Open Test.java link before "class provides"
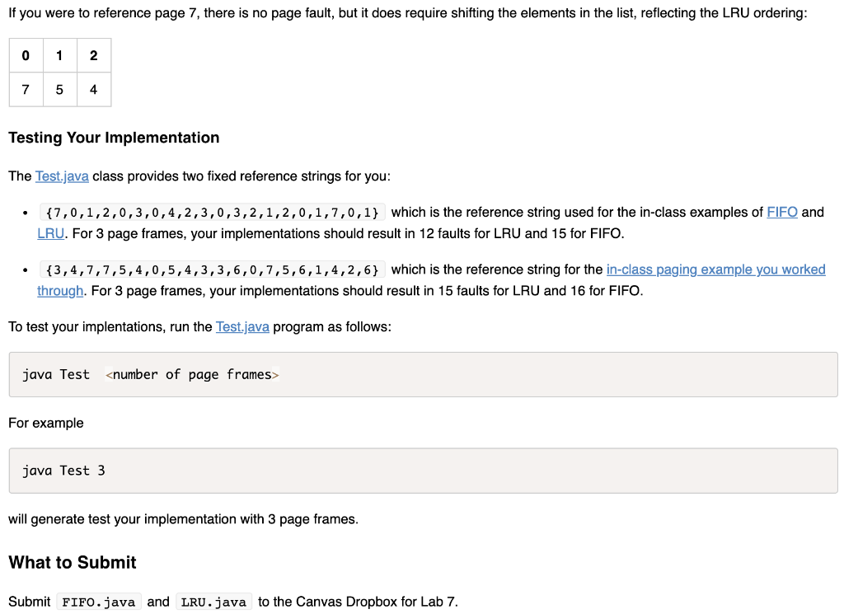 [62, 176]
